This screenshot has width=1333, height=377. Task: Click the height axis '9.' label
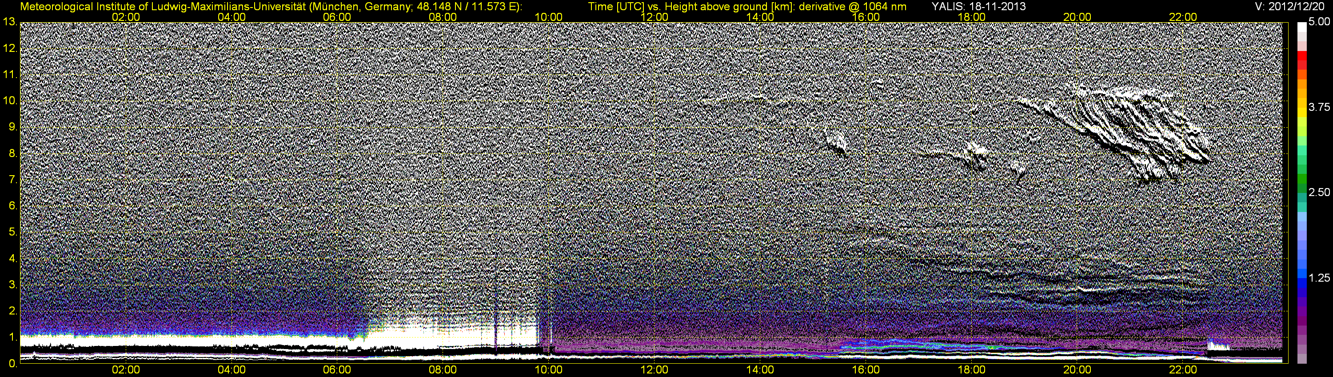pos(12,128)
